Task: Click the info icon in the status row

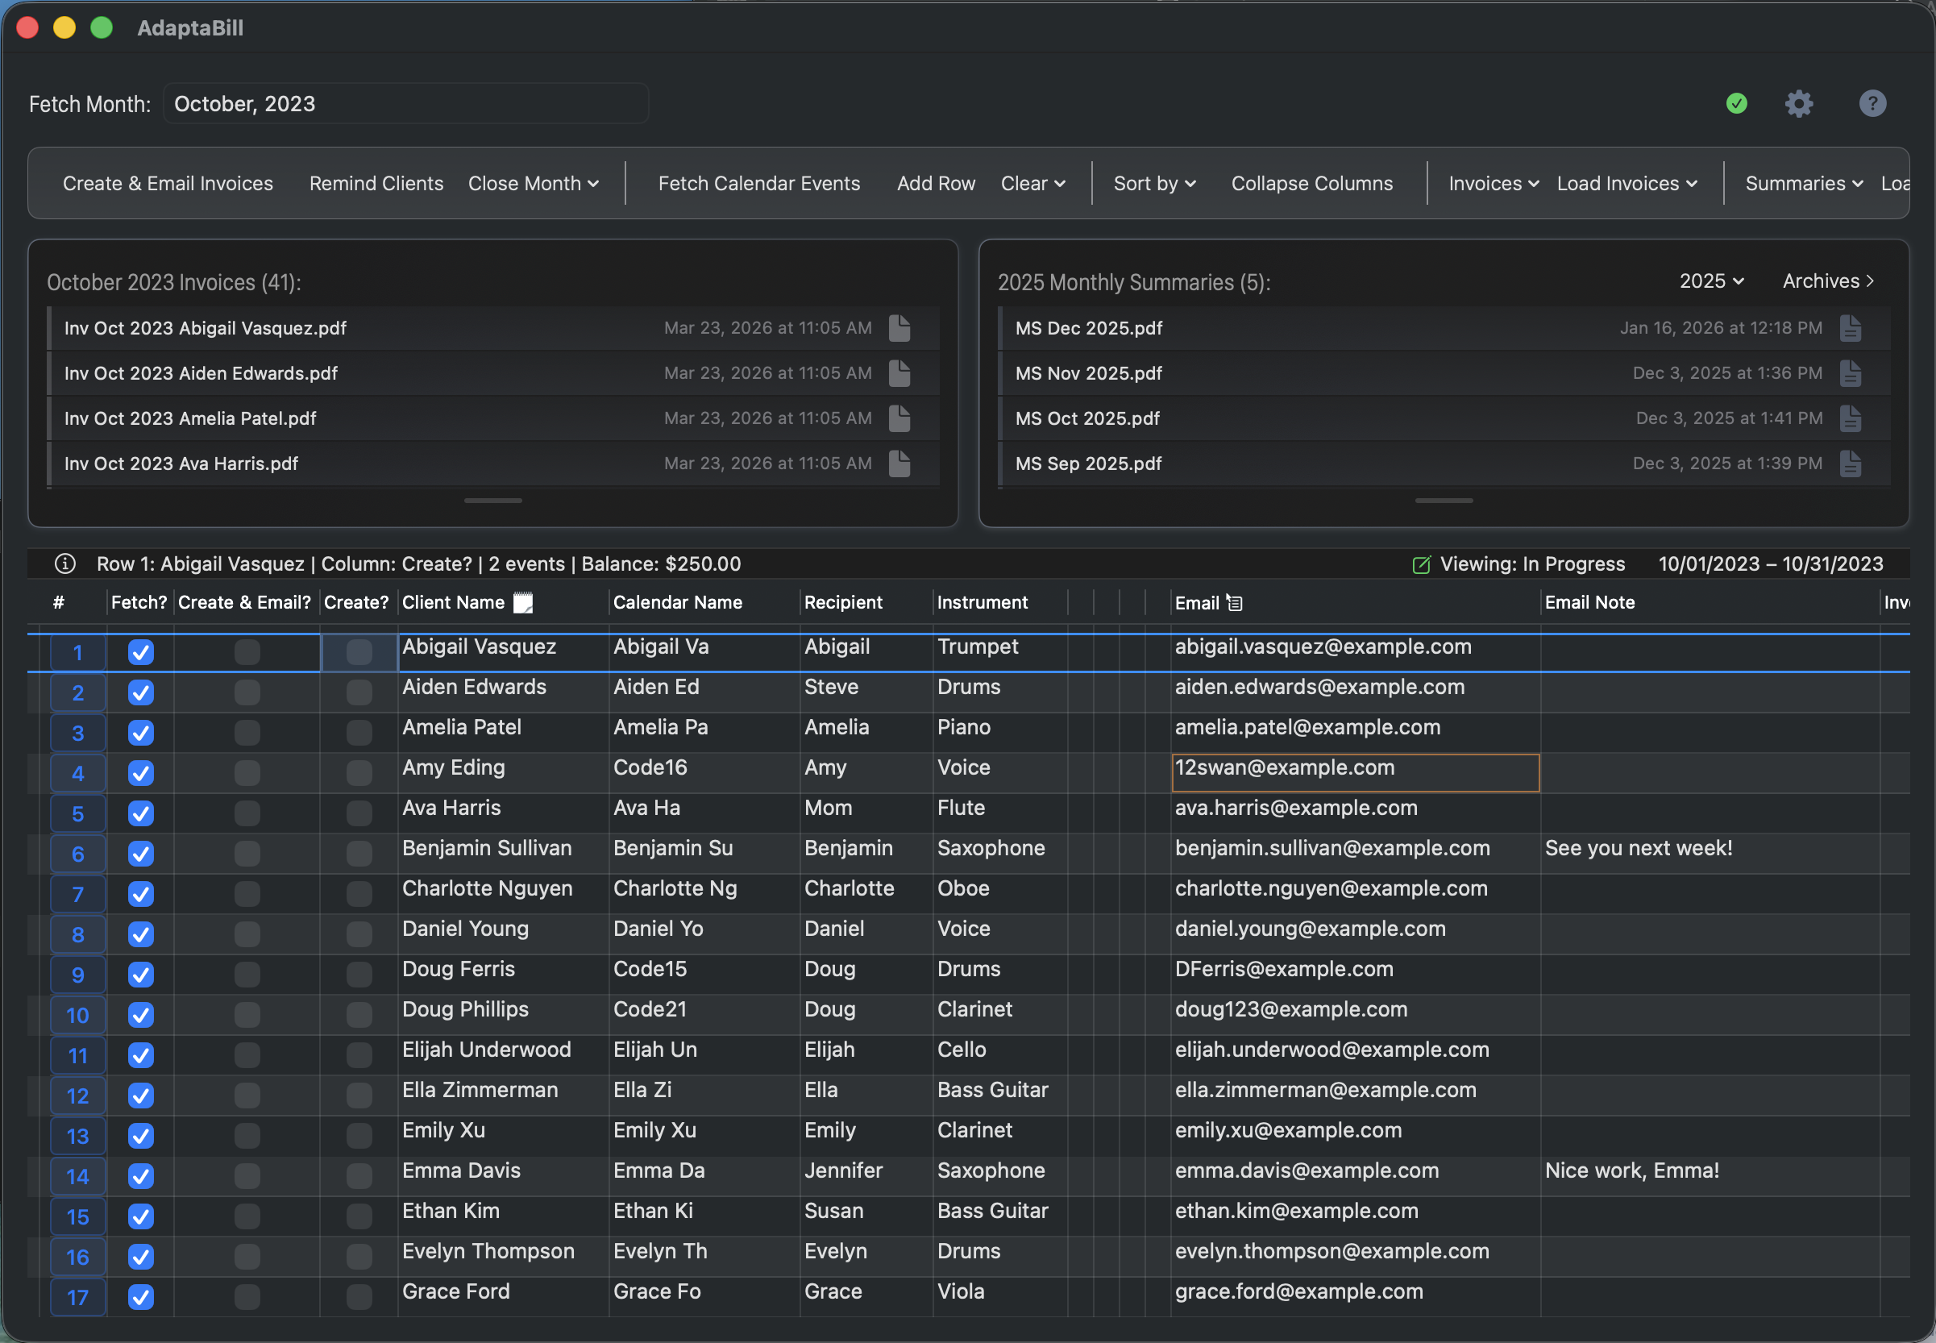Action: (64, 563)
